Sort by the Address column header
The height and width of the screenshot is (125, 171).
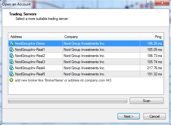point(35,37)
